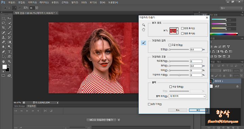Choose the Erase Refinements brush in options bar
Viewport: 244px width, 129px height.
pyautogui.click(x=19, y=8)
